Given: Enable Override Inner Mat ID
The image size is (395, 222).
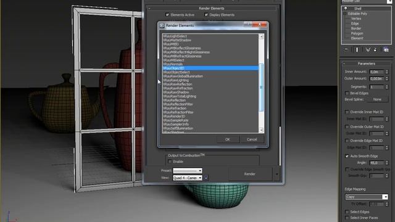Looking at the screenshot, I should 347,112.
